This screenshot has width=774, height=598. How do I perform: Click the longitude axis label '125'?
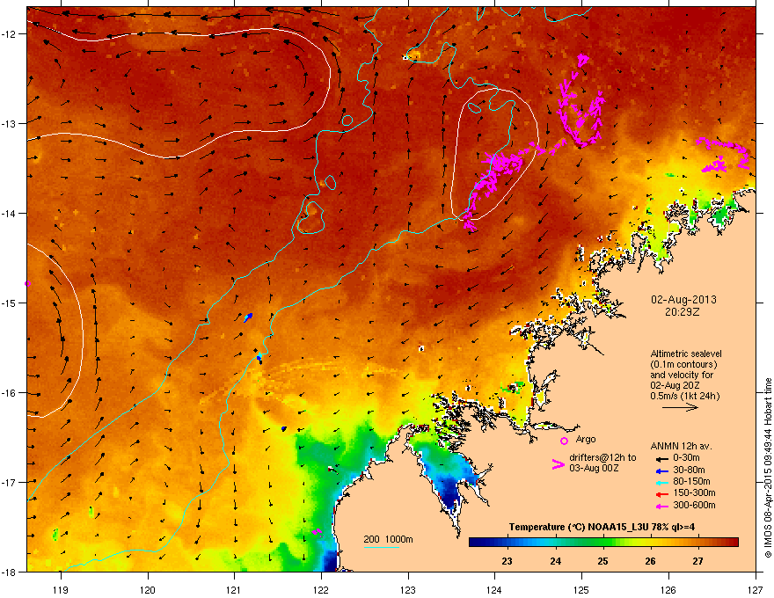click(x=581, y=590)
